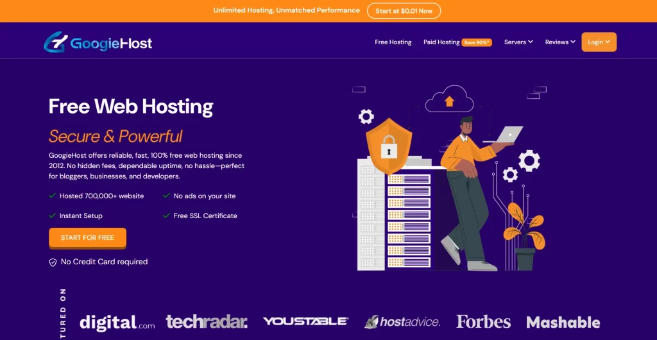The image size is (657, 340).
Task: Open the Free Hosting menu item
Action: click(393, 42)
